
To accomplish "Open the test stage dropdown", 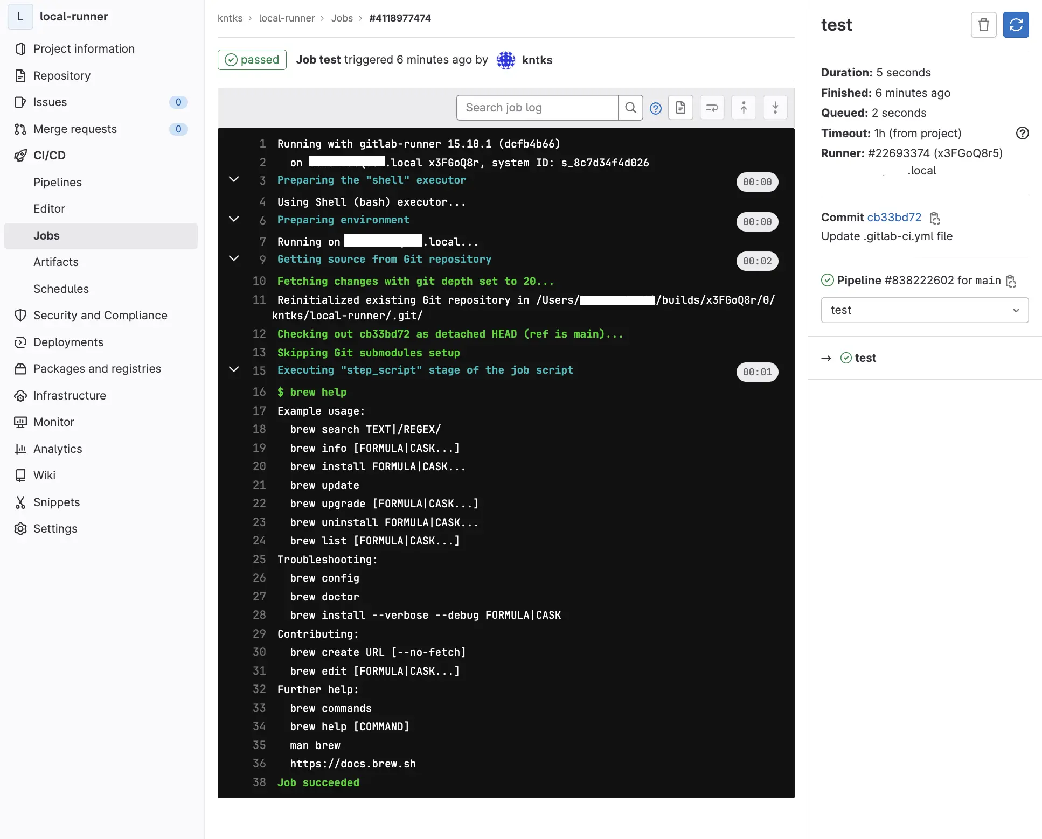I will tap(925, 310).
